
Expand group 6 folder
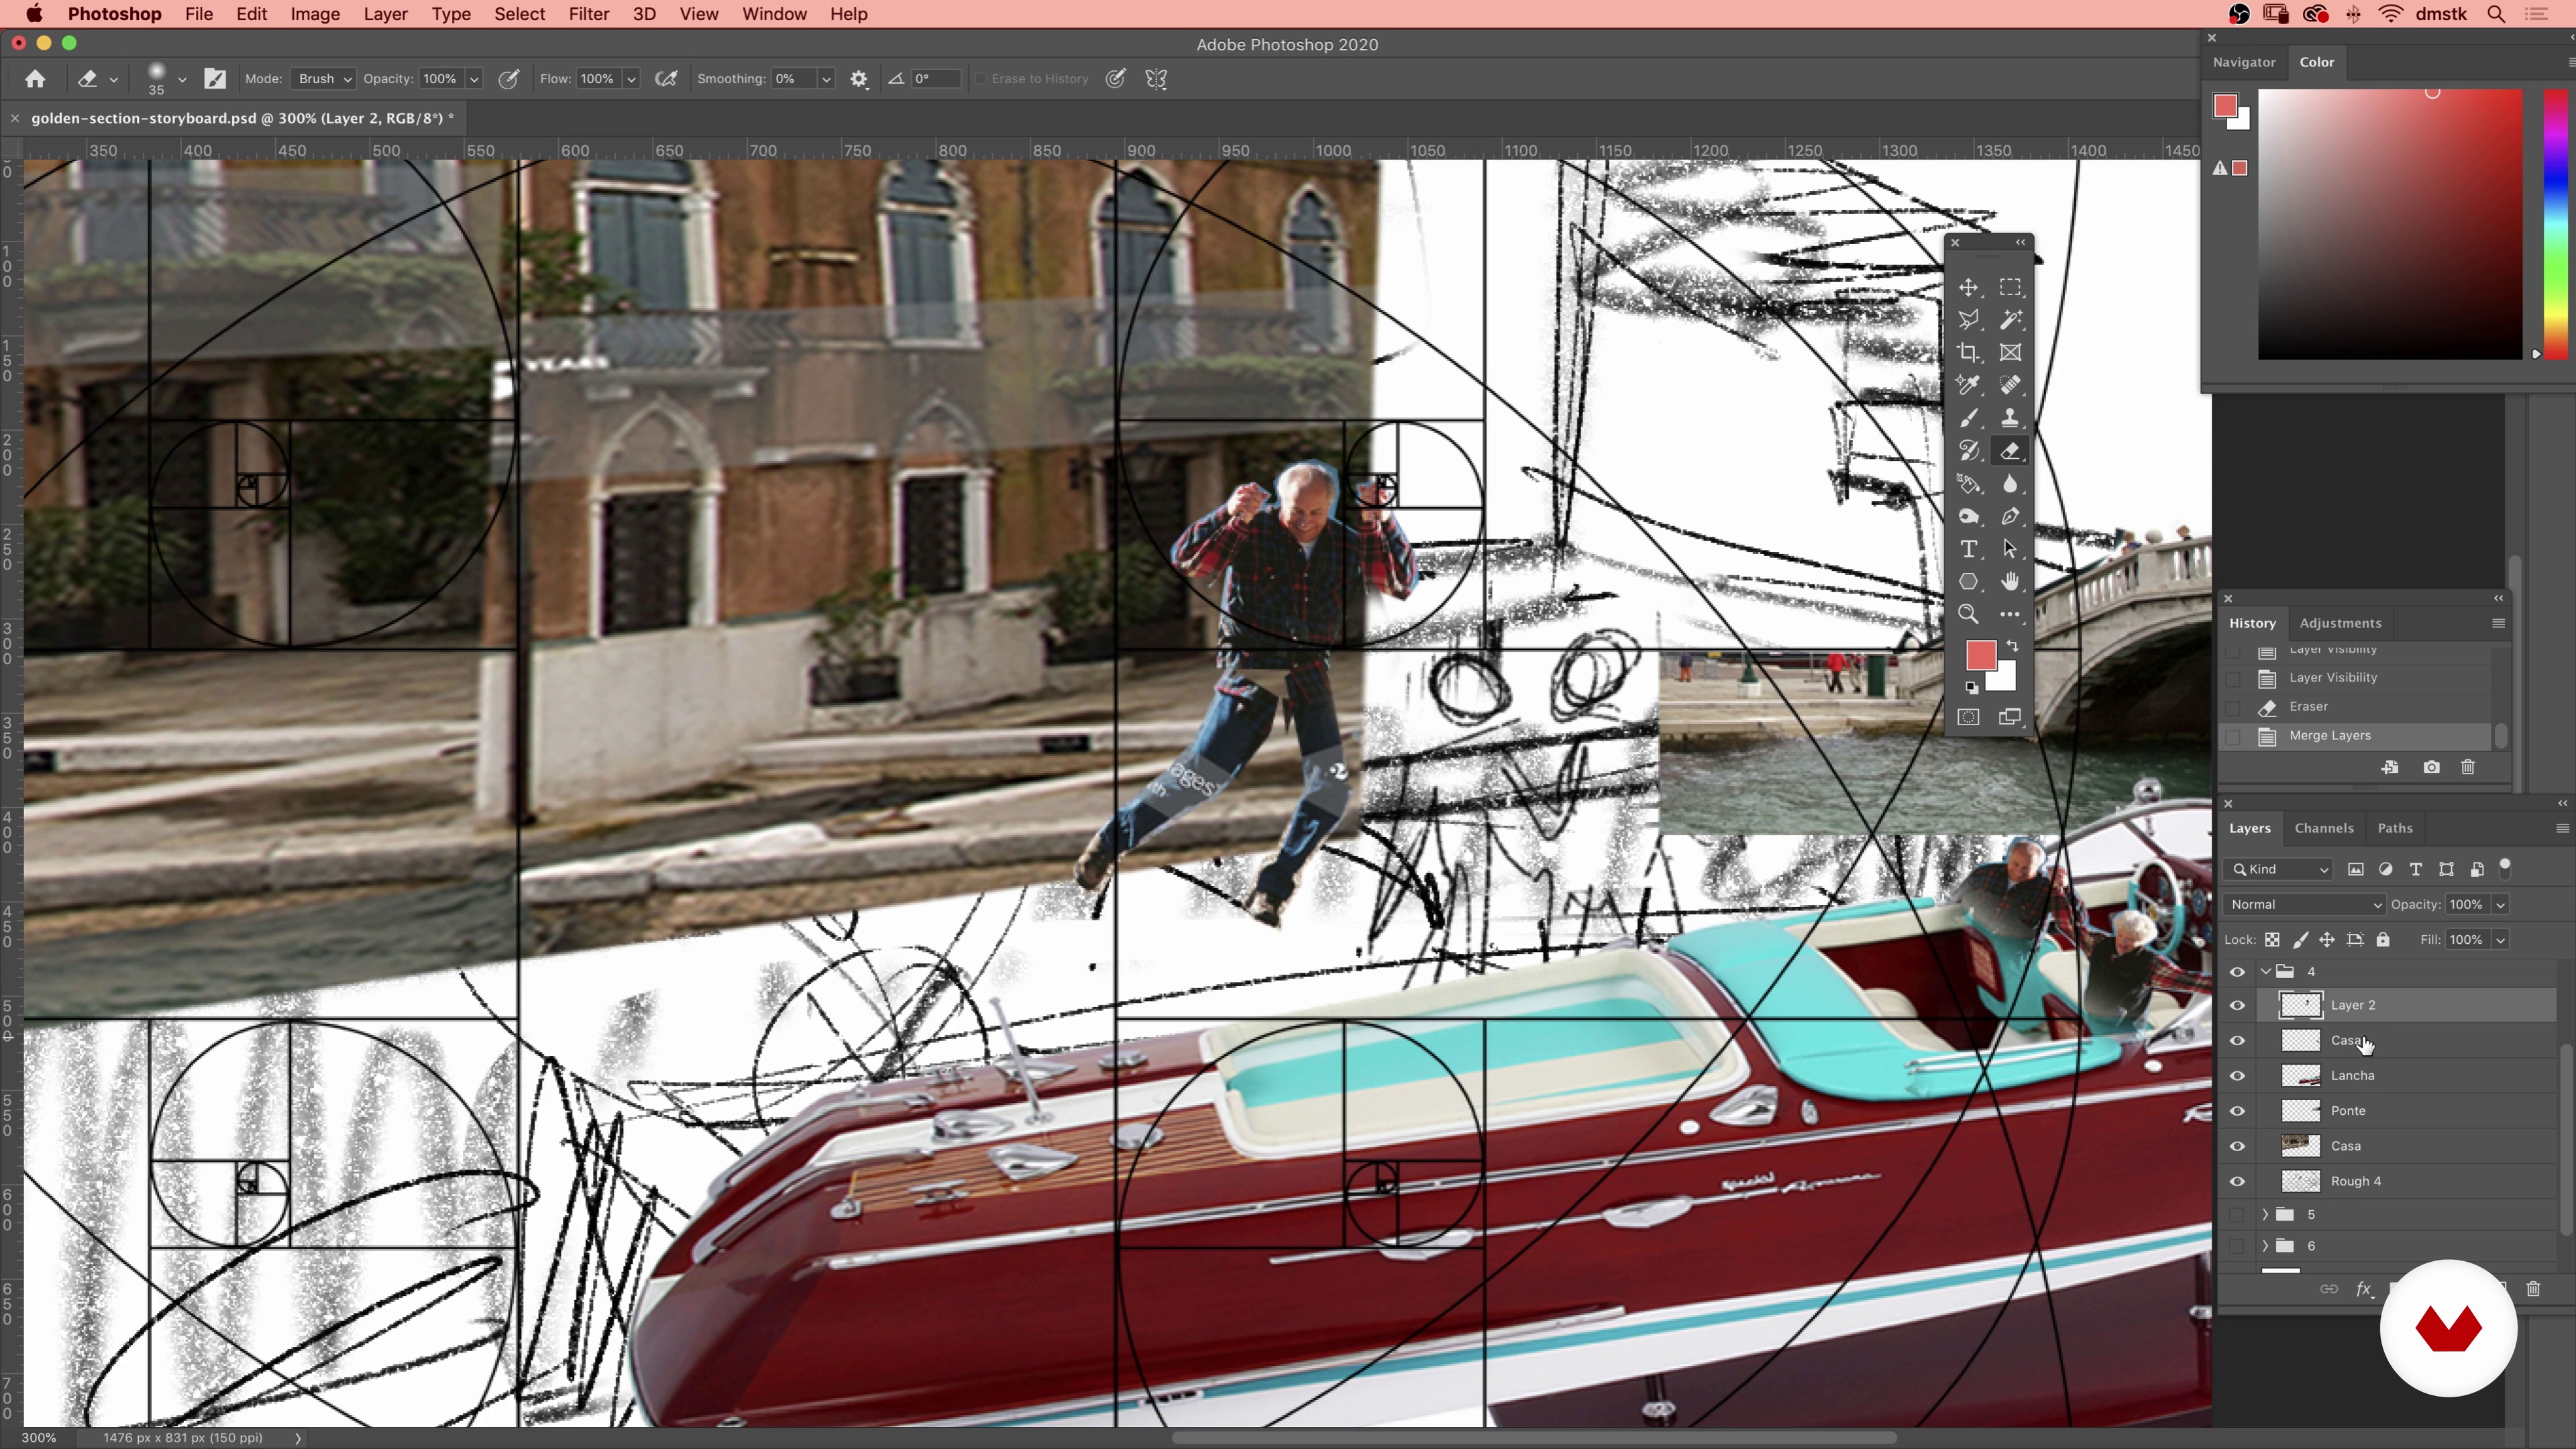click(x=2265, y=1246)
